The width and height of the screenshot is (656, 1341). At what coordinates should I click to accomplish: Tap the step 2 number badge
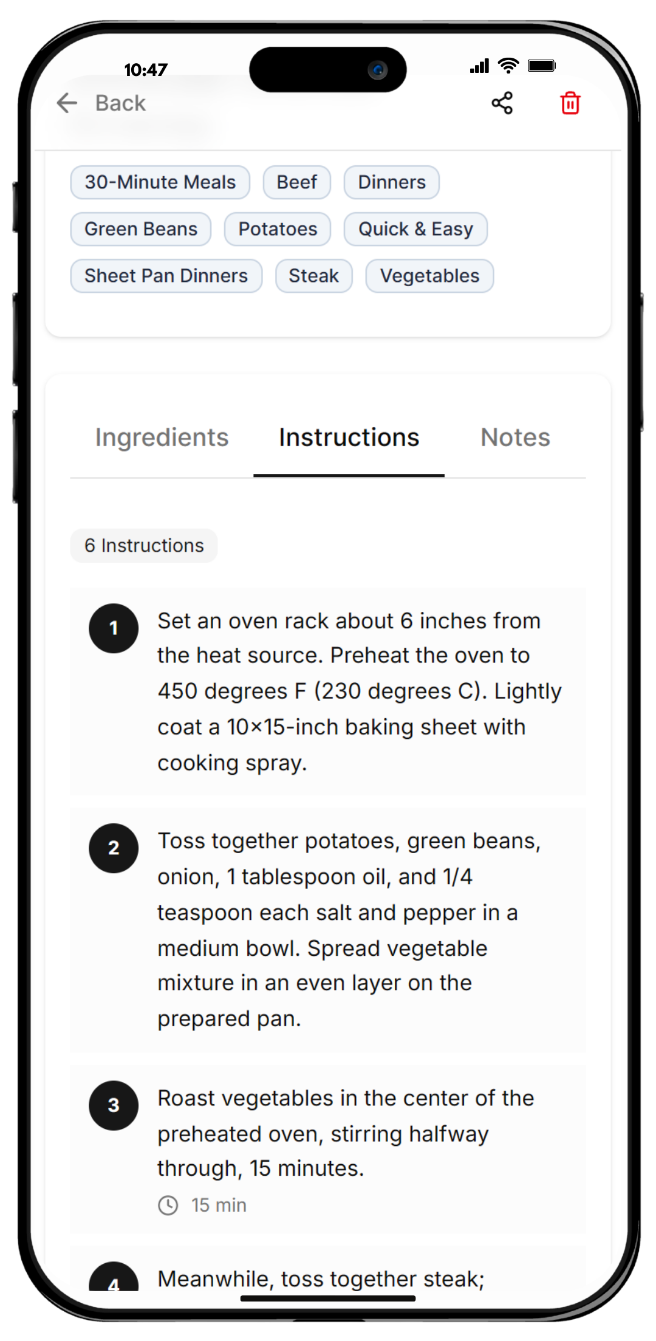(x=114, y=848)
